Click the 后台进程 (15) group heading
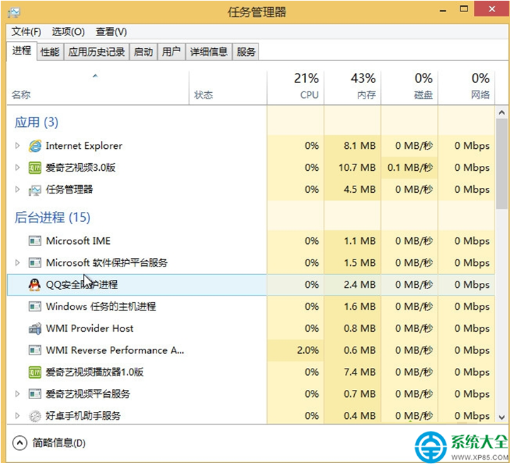Screen dimensions: 510x465 click(52, 218)
